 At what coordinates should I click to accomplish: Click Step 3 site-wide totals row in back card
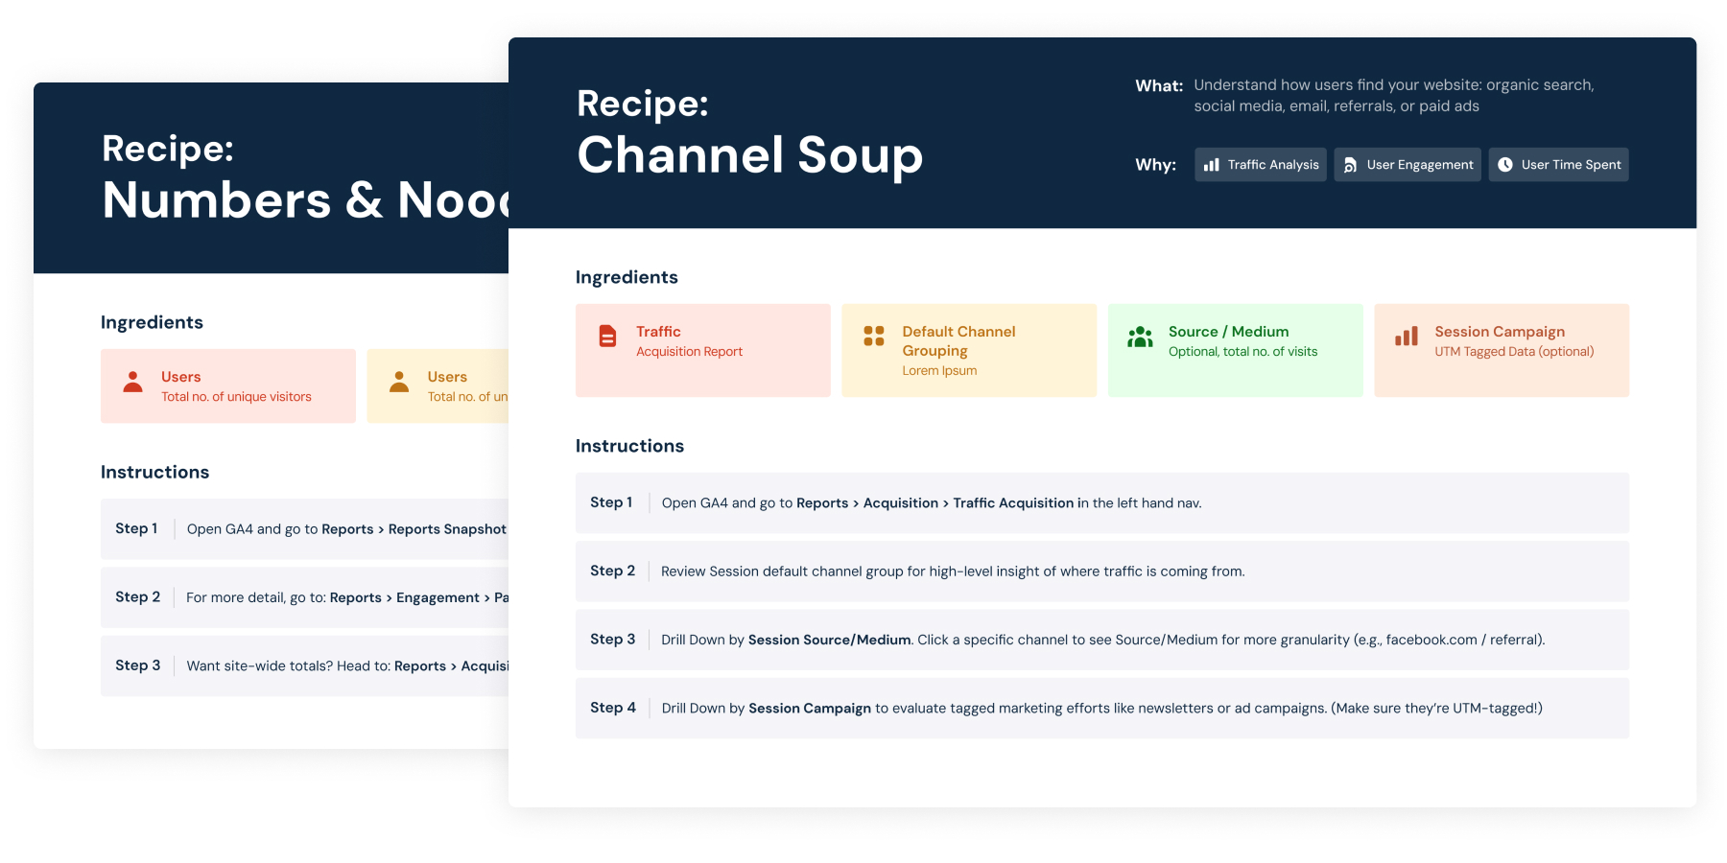tap(304, 665)
